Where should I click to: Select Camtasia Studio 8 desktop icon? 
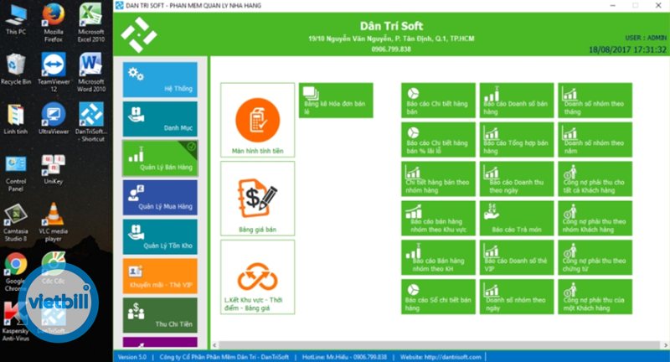tap(16, 223)
